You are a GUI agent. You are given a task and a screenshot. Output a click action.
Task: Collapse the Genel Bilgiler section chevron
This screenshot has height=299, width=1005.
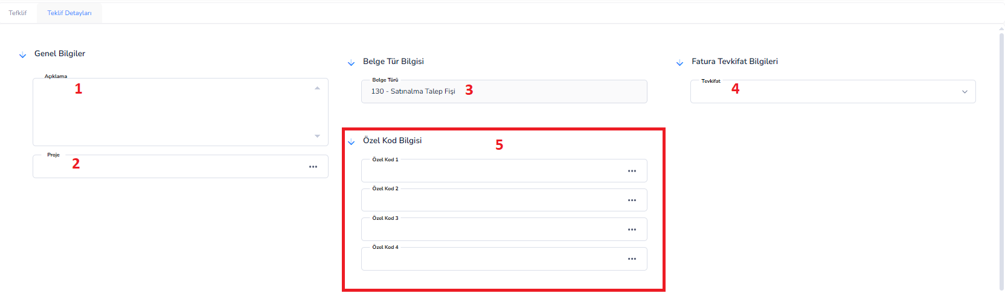(x=22, y=56)
